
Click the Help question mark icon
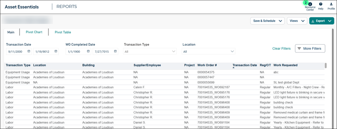(320, 4)
